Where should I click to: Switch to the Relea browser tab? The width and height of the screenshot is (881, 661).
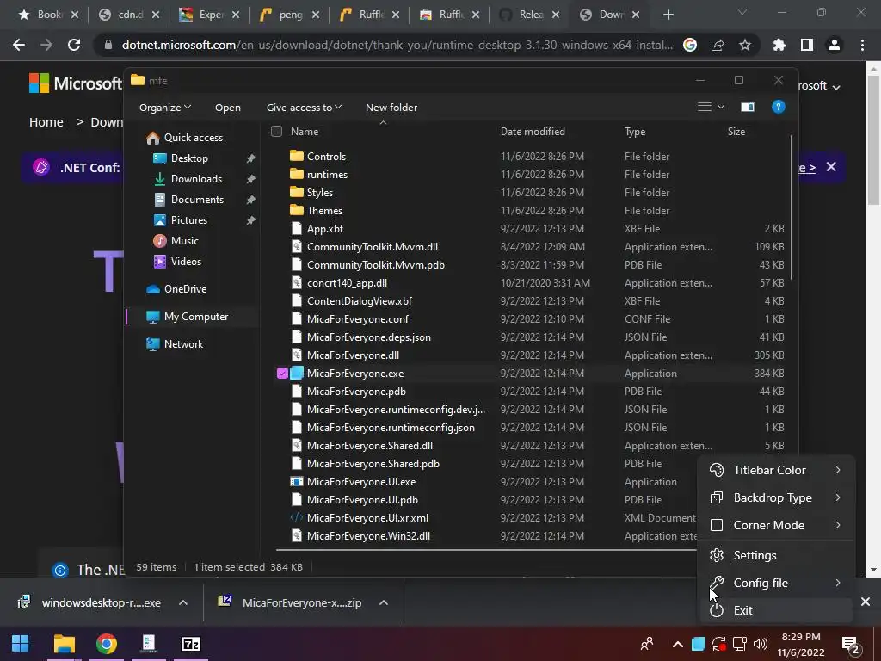point(529,15)
